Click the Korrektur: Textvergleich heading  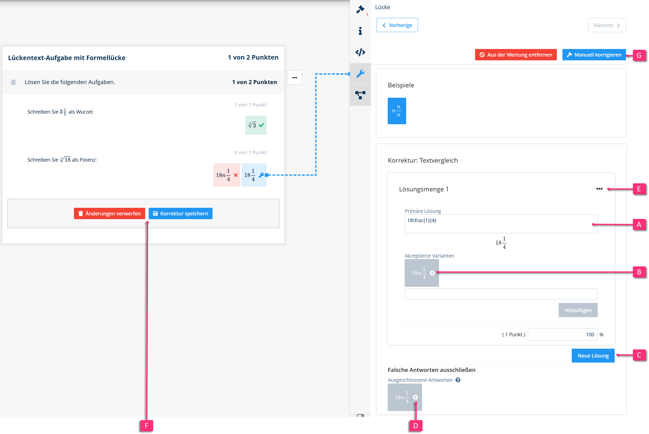click(423, 160)
